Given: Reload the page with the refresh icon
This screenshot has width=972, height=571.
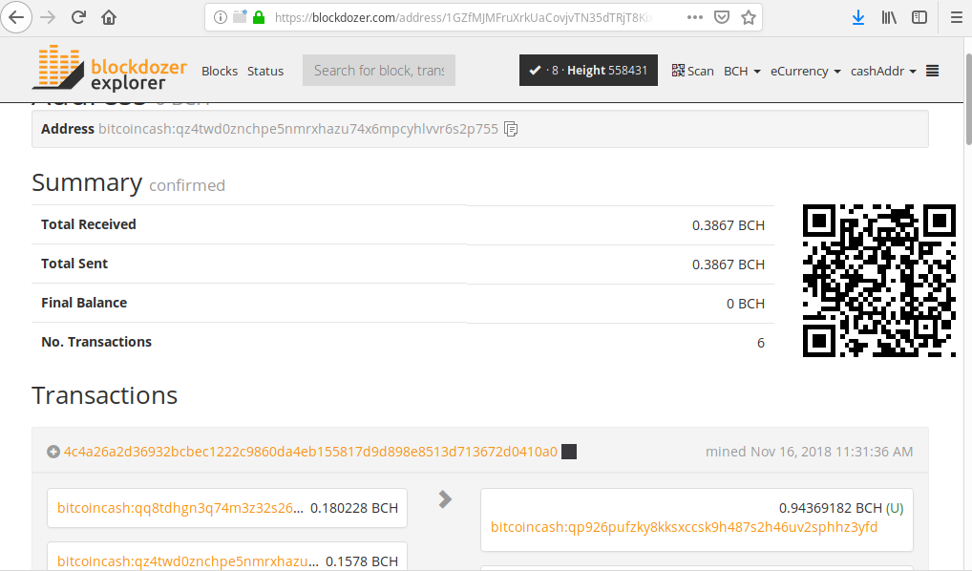Looking at the screenshot, I should point(78,17).
